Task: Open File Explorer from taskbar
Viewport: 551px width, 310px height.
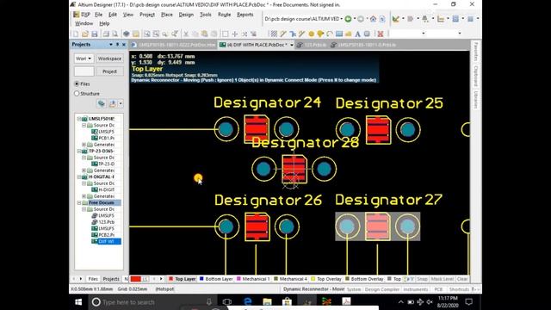Action: coord(267,301)
